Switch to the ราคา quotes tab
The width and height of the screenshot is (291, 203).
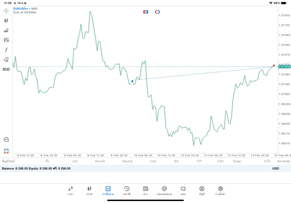pos(70,190)
